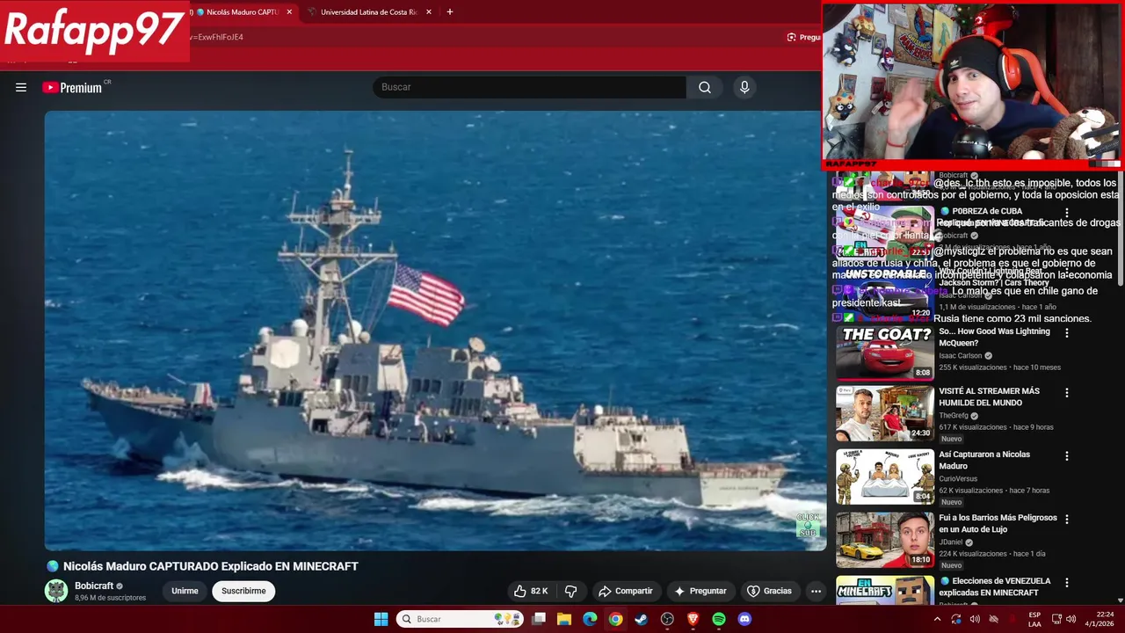Click the Unirme join button
The height and width of the screenshot is (633, 1125).
(185, 591)
